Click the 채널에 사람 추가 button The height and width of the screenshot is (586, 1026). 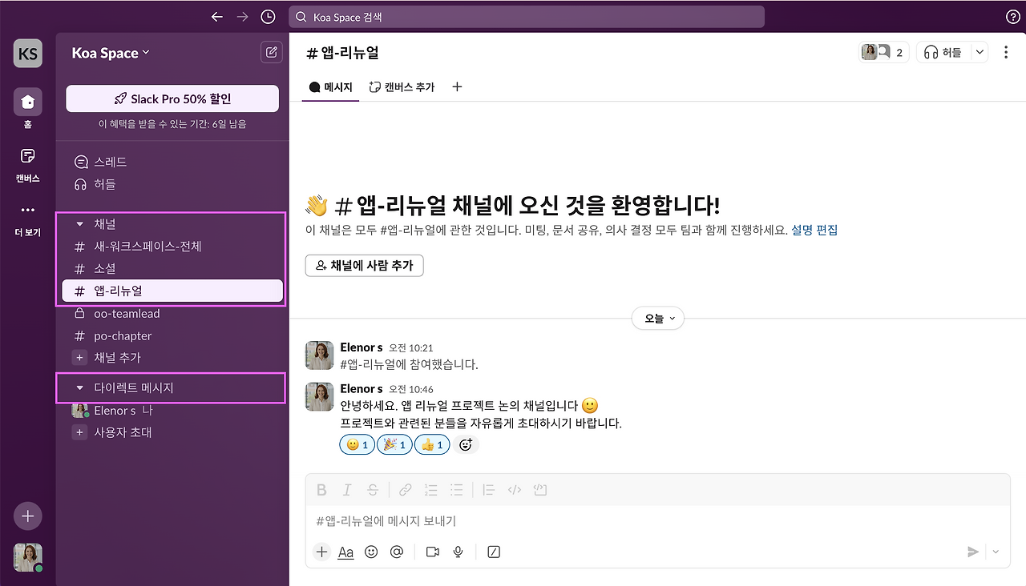[x=364, y=266]
